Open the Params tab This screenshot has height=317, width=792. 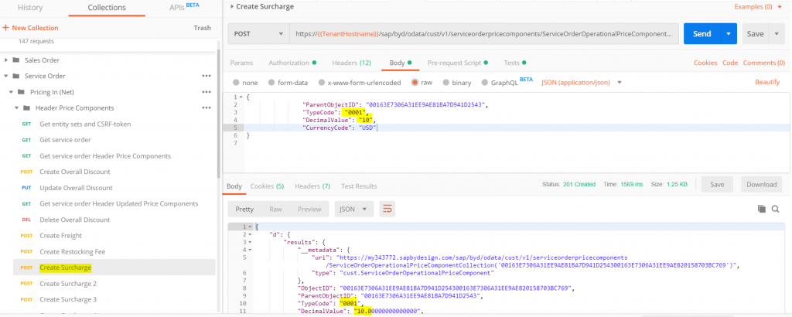click(241, 63)
